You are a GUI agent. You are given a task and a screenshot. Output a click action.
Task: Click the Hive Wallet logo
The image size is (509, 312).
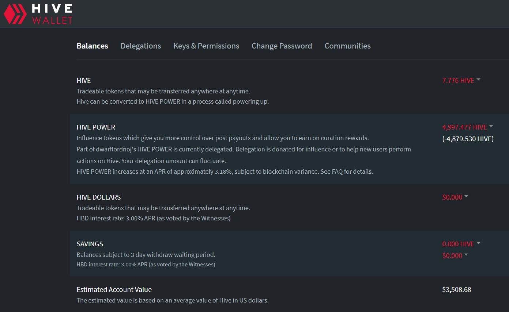point(38,14)
